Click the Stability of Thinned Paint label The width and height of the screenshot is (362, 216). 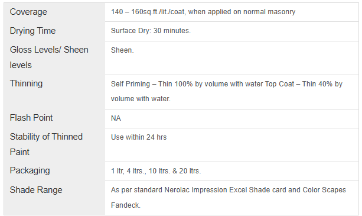(x=46, y=144)
